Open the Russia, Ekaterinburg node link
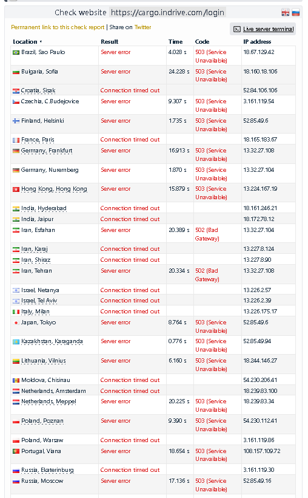The image size is (308, 498). [47, 470]
